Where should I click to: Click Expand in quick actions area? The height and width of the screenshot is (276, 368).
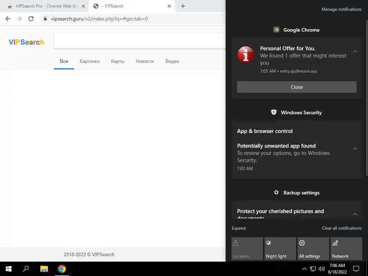pyautogui.click(x=239, y=228)
